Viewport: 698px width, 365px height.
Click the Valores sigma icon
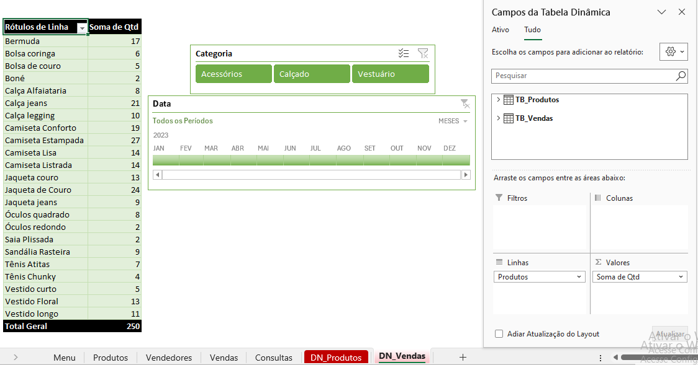pyautogui.click(x=598, y=262)
